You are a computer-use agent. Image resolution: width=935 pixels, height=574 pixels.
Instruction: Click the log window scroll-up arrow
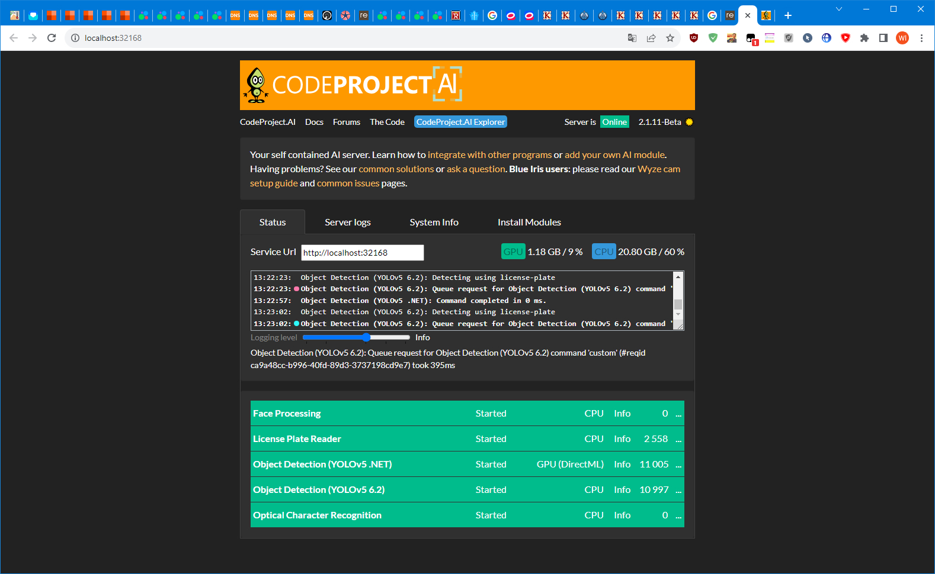click(678, 277)
